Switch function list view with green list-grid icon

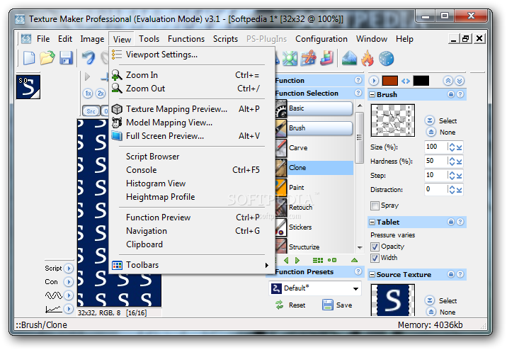click(x=318, y=260)
